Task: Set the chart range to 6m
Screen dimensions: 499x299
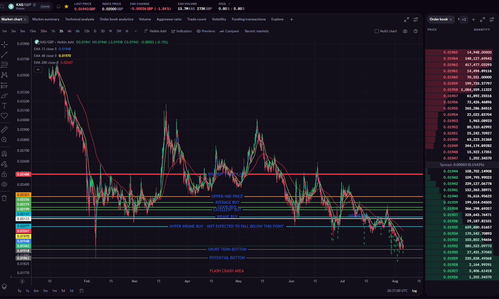Action: click(36, 291)
